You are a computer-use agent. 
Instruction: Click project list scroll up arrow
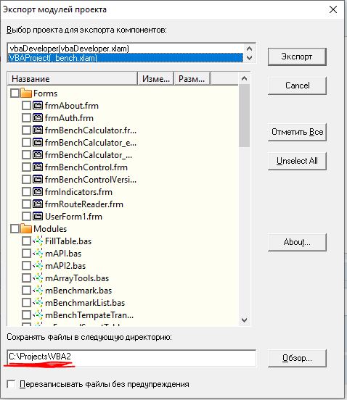(x=250, y=49)
